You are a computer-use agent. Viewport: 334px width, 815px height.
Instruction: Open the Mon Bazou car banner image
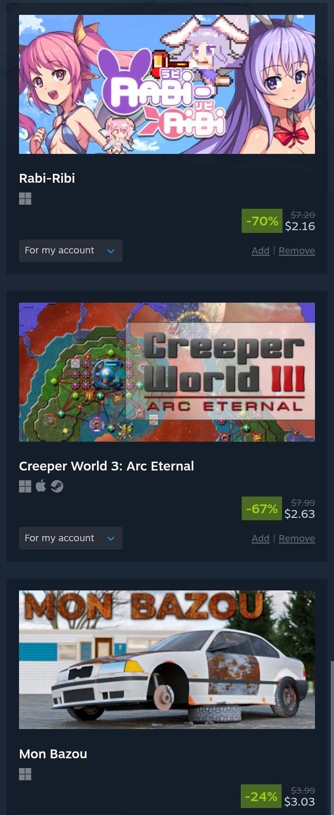[x=167, y=659]
